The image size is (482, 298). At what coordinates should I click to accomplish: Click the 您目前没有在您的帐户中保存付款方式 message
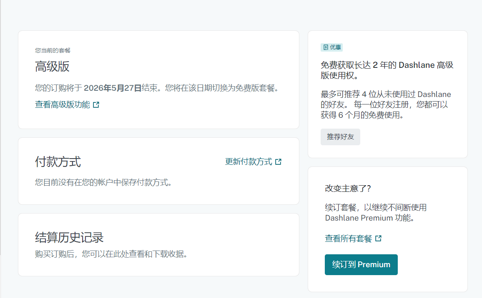pos(103,182)
